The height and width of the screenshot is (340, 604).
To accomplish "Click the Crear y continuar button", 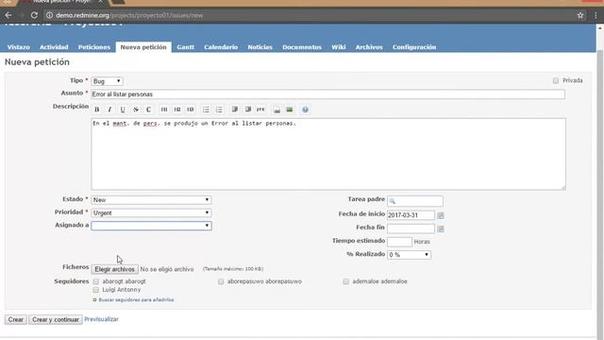I will [x=56, y=319].
